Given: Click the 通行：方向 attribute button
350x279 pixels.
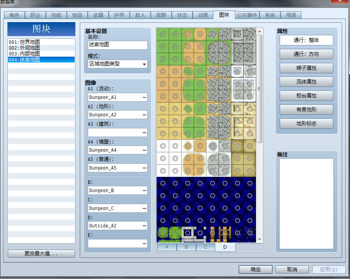Looking at the screenshot, I should pos(306,54).
